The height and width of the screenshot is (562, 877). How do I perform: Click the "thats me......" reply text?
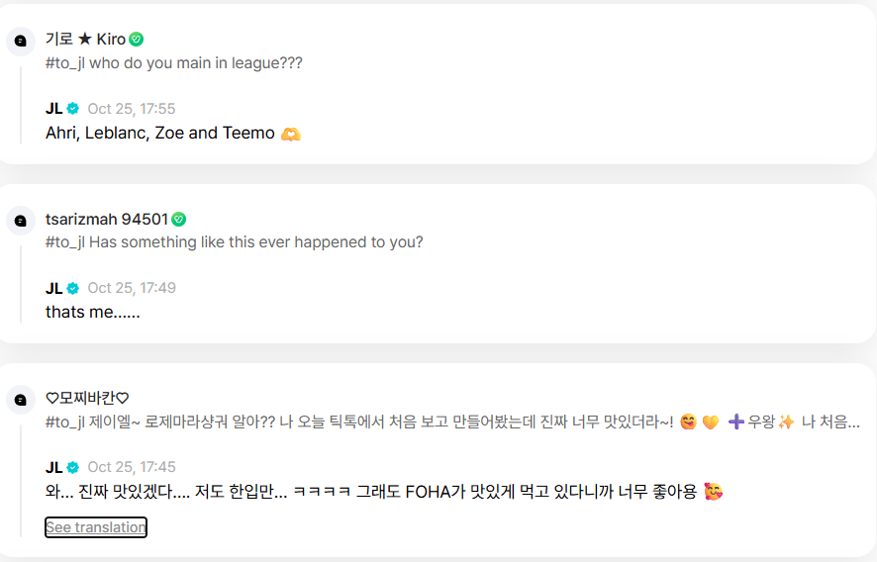[x=92, y=313]
